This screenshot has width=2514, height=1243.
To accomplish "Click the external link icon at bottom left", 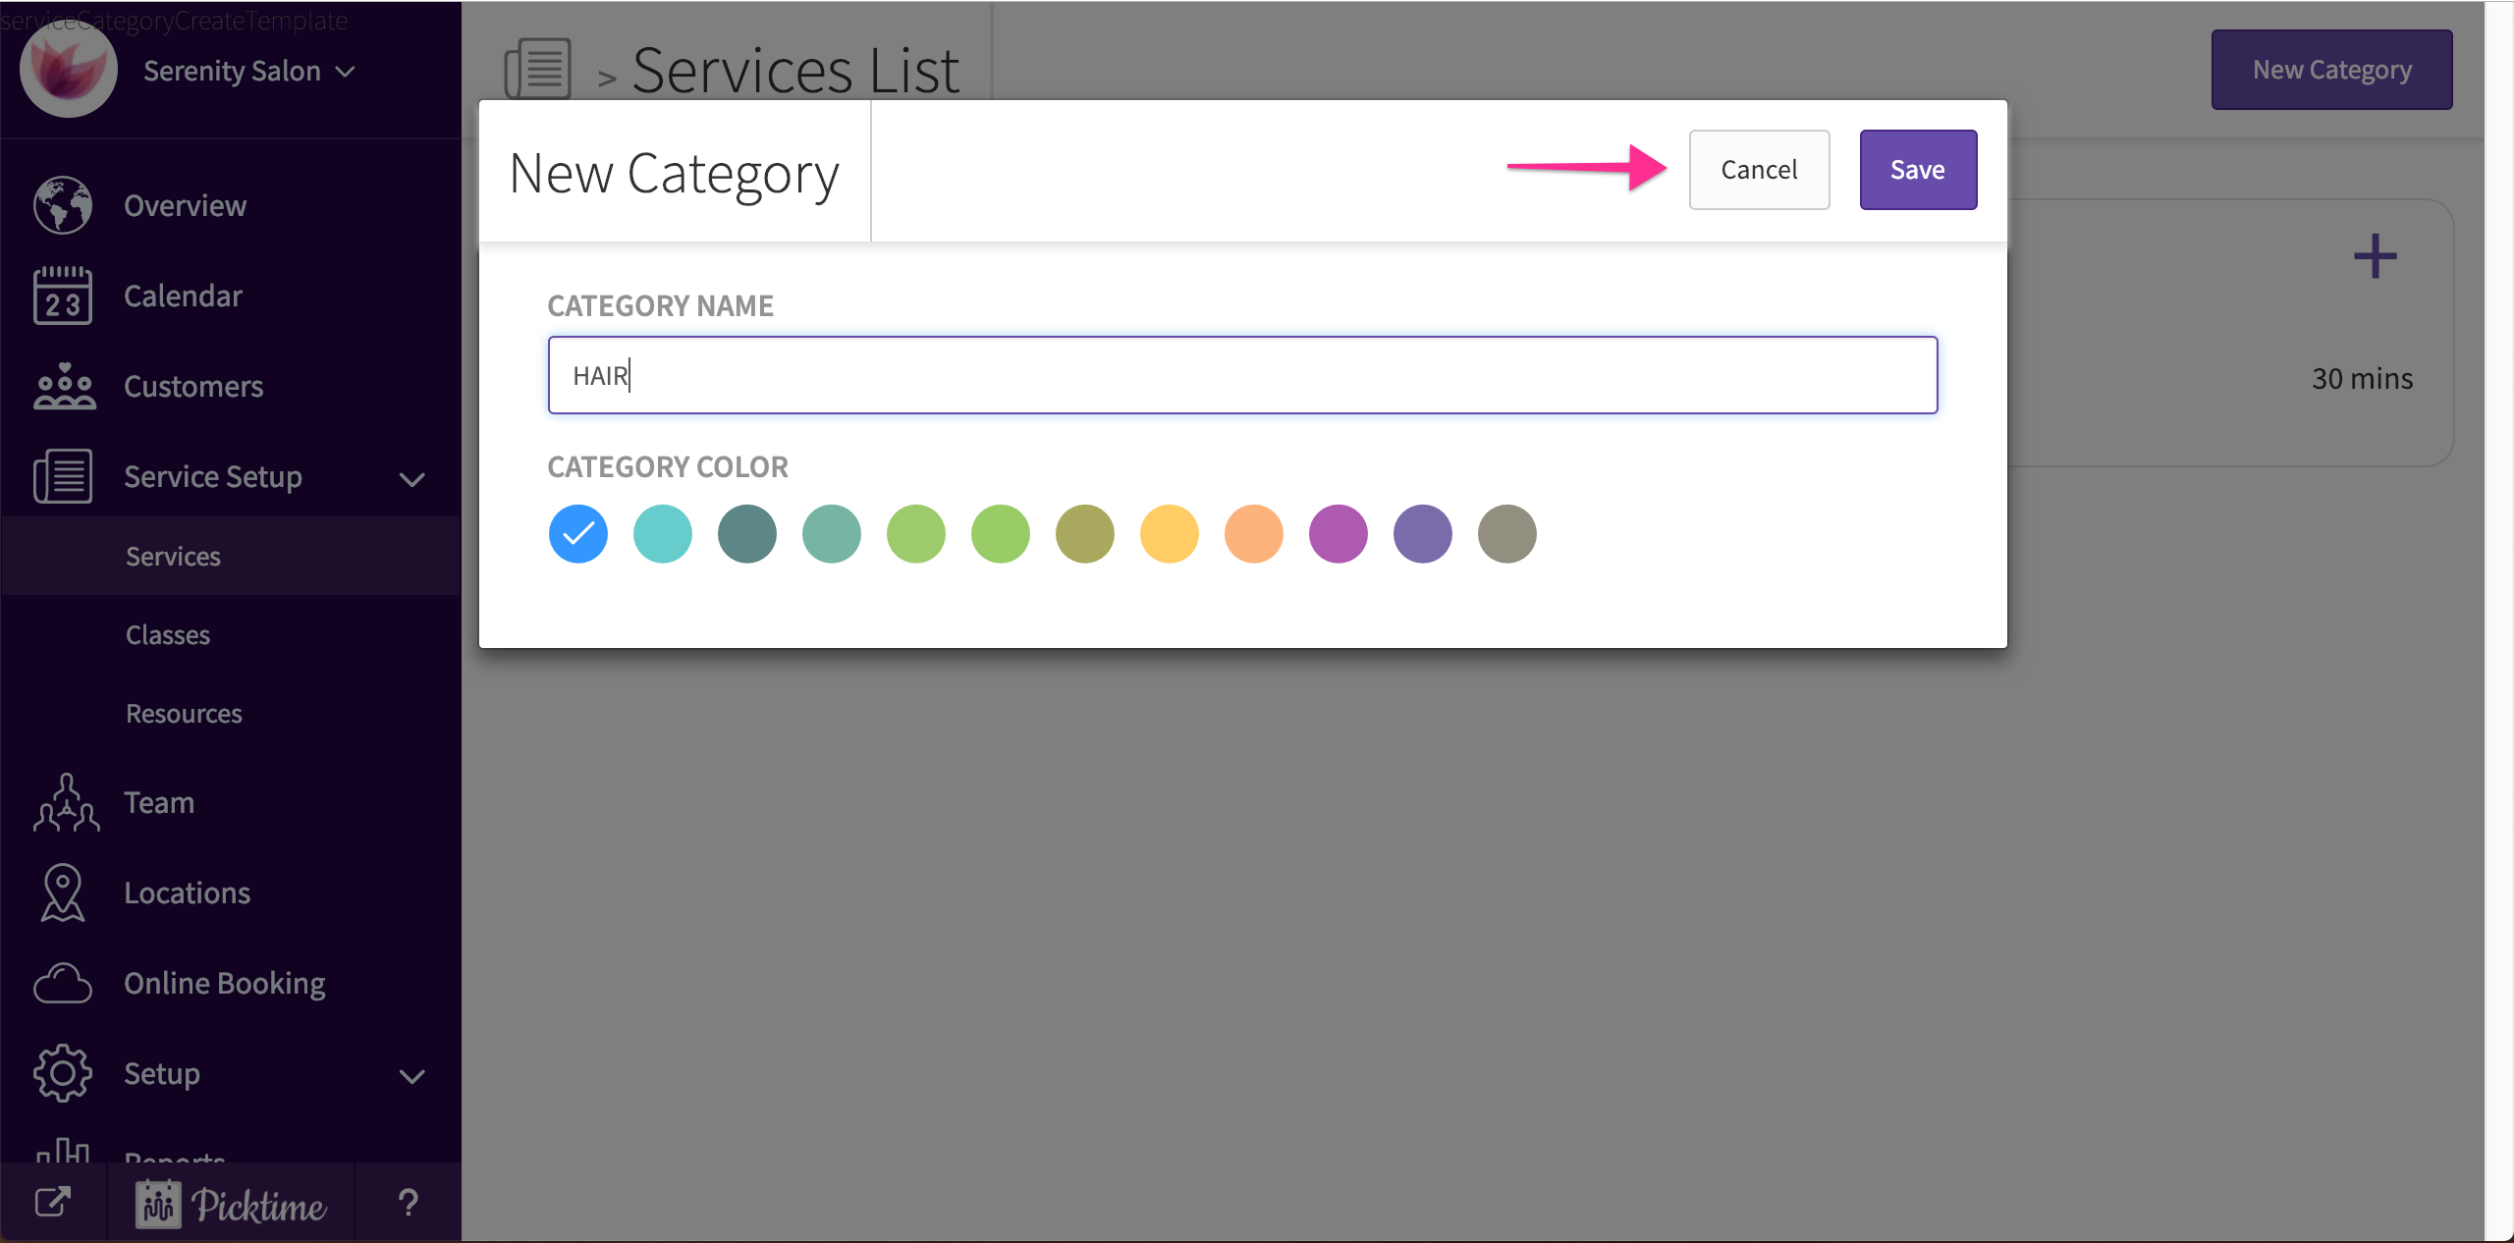I will click(53, 1202).
